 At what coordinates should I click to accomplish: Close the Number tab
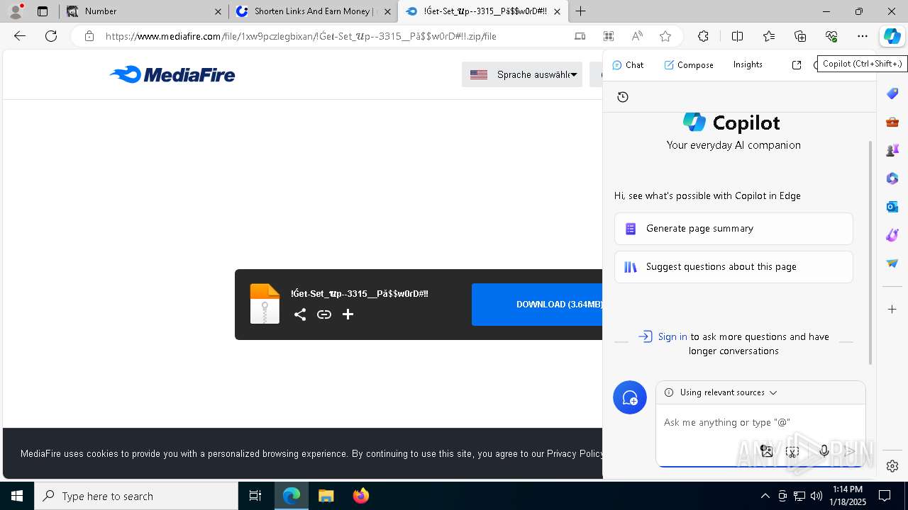(218, 11)
